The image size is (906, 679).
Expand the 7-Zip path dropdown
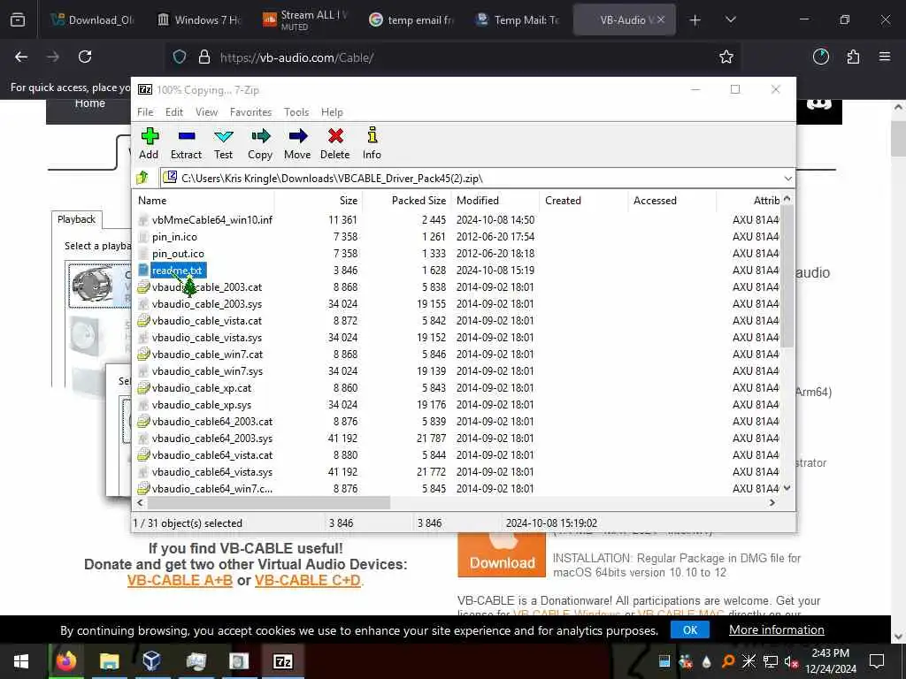pos(787,179)
